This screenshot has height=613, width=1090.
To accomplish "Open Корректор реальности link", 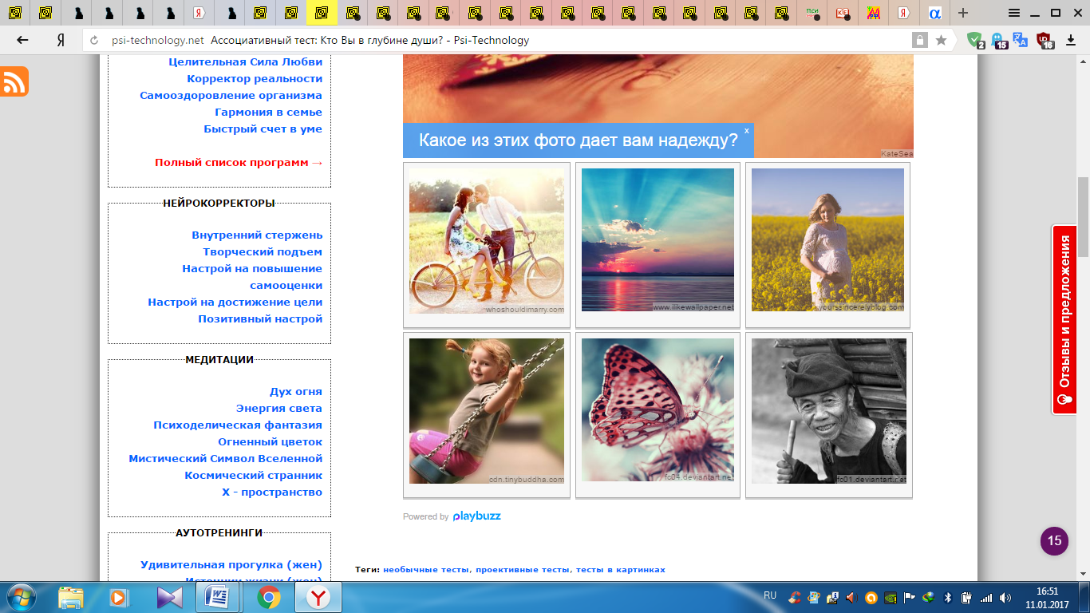I will 255,78.
